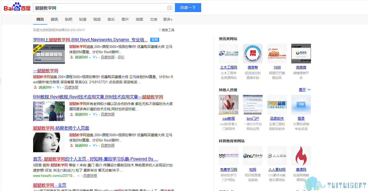Open the 学BIM上腿腿教学网 result link
368x191 pixels.
pyautogui.click(x=90, y=40)
